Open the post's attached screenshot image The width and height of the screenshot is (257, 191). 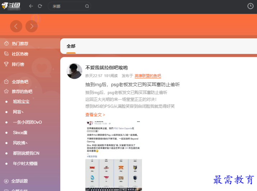tap(113, 156)
